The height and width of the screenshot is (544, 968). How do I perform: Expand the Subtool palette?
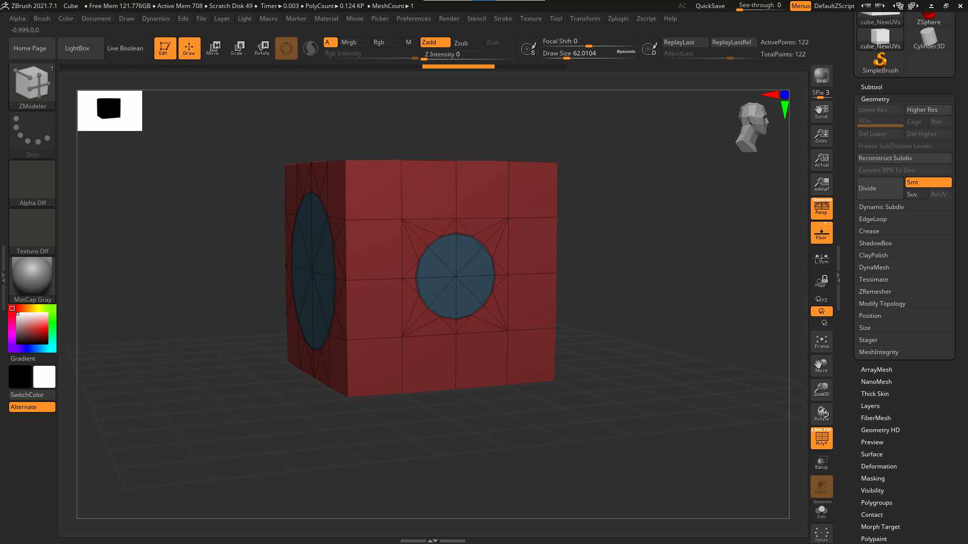871,87
